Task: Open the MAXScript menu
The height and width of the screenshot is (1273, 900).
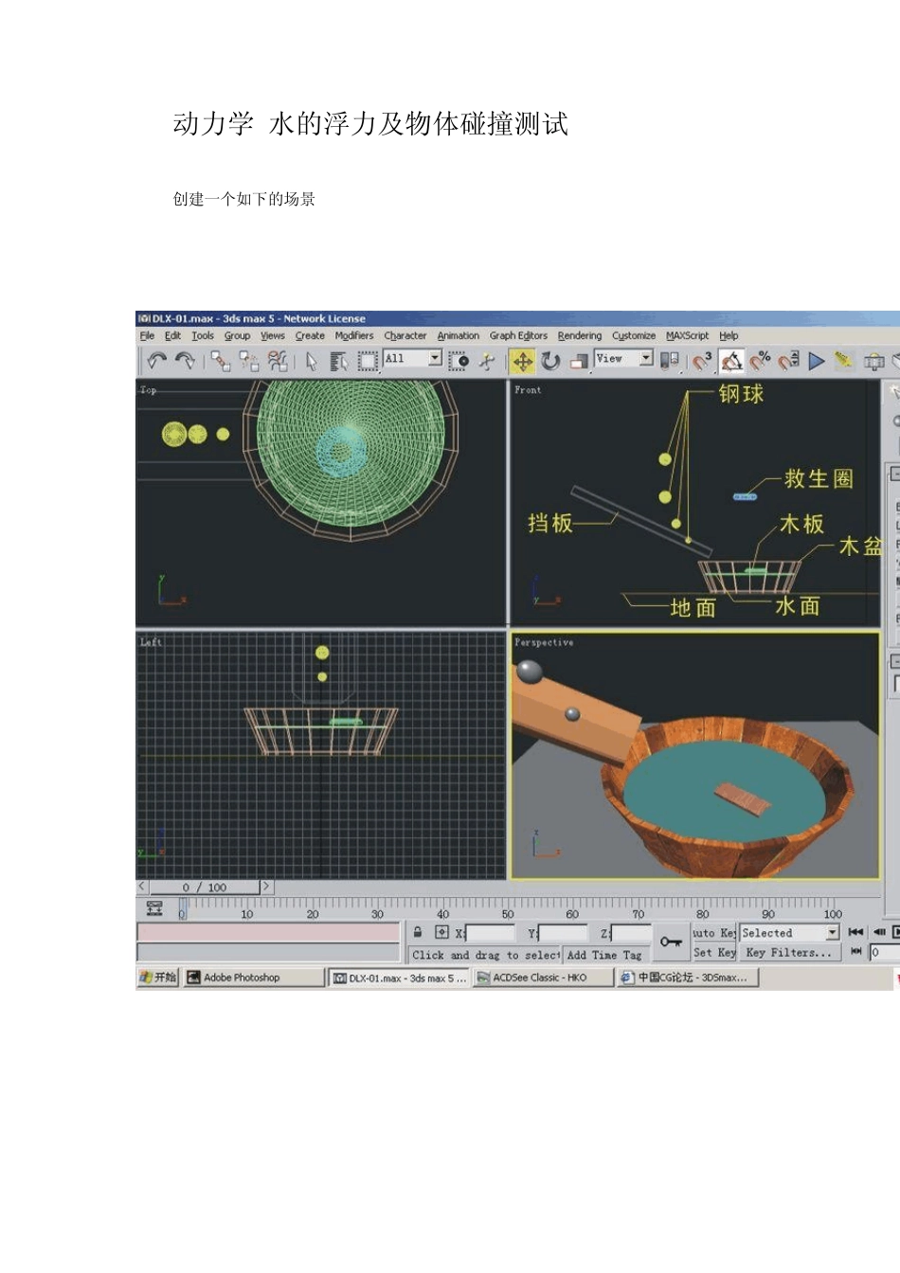Action: click(687, 335)
